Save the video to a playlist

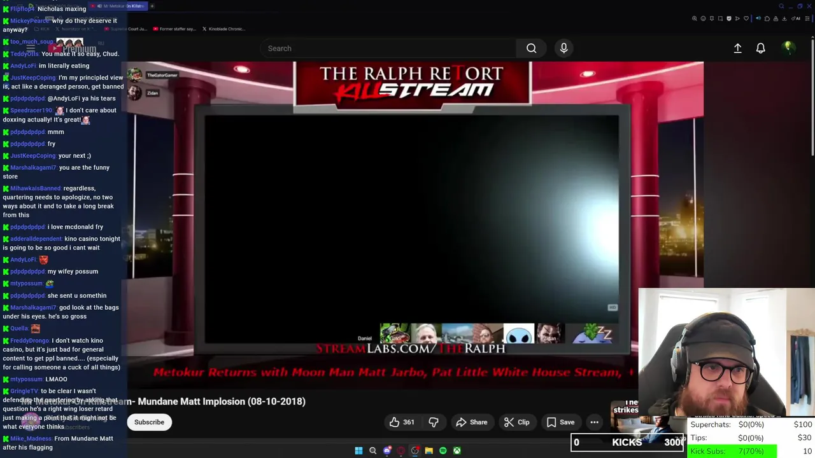pos(560,422)
